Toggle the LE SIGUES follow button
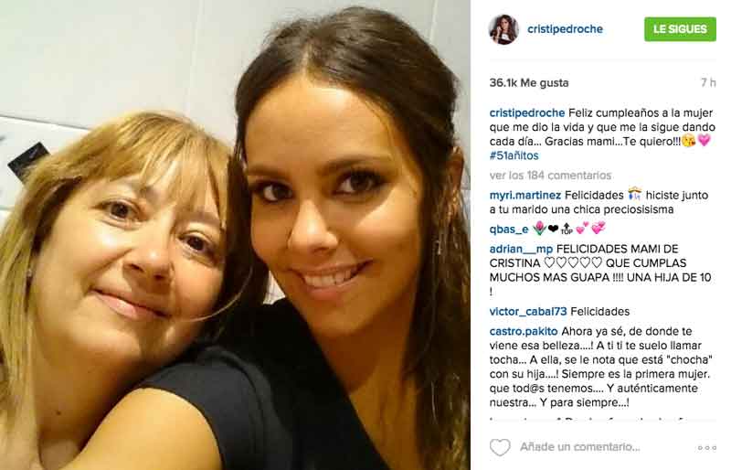731x470 pixels. pos(680,29)
